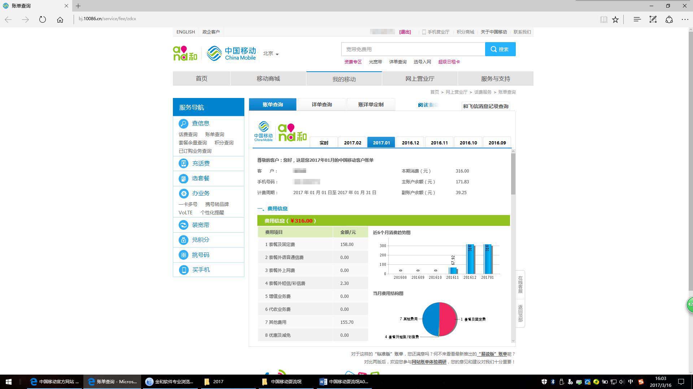Refresh the page with reload icon
This screenshot has height=389, width=693.
click(x=43, y=19)
